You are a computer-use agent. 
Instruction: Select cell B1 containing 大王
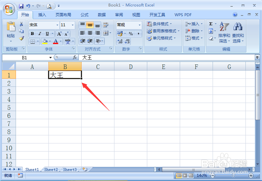coord(65,74)
